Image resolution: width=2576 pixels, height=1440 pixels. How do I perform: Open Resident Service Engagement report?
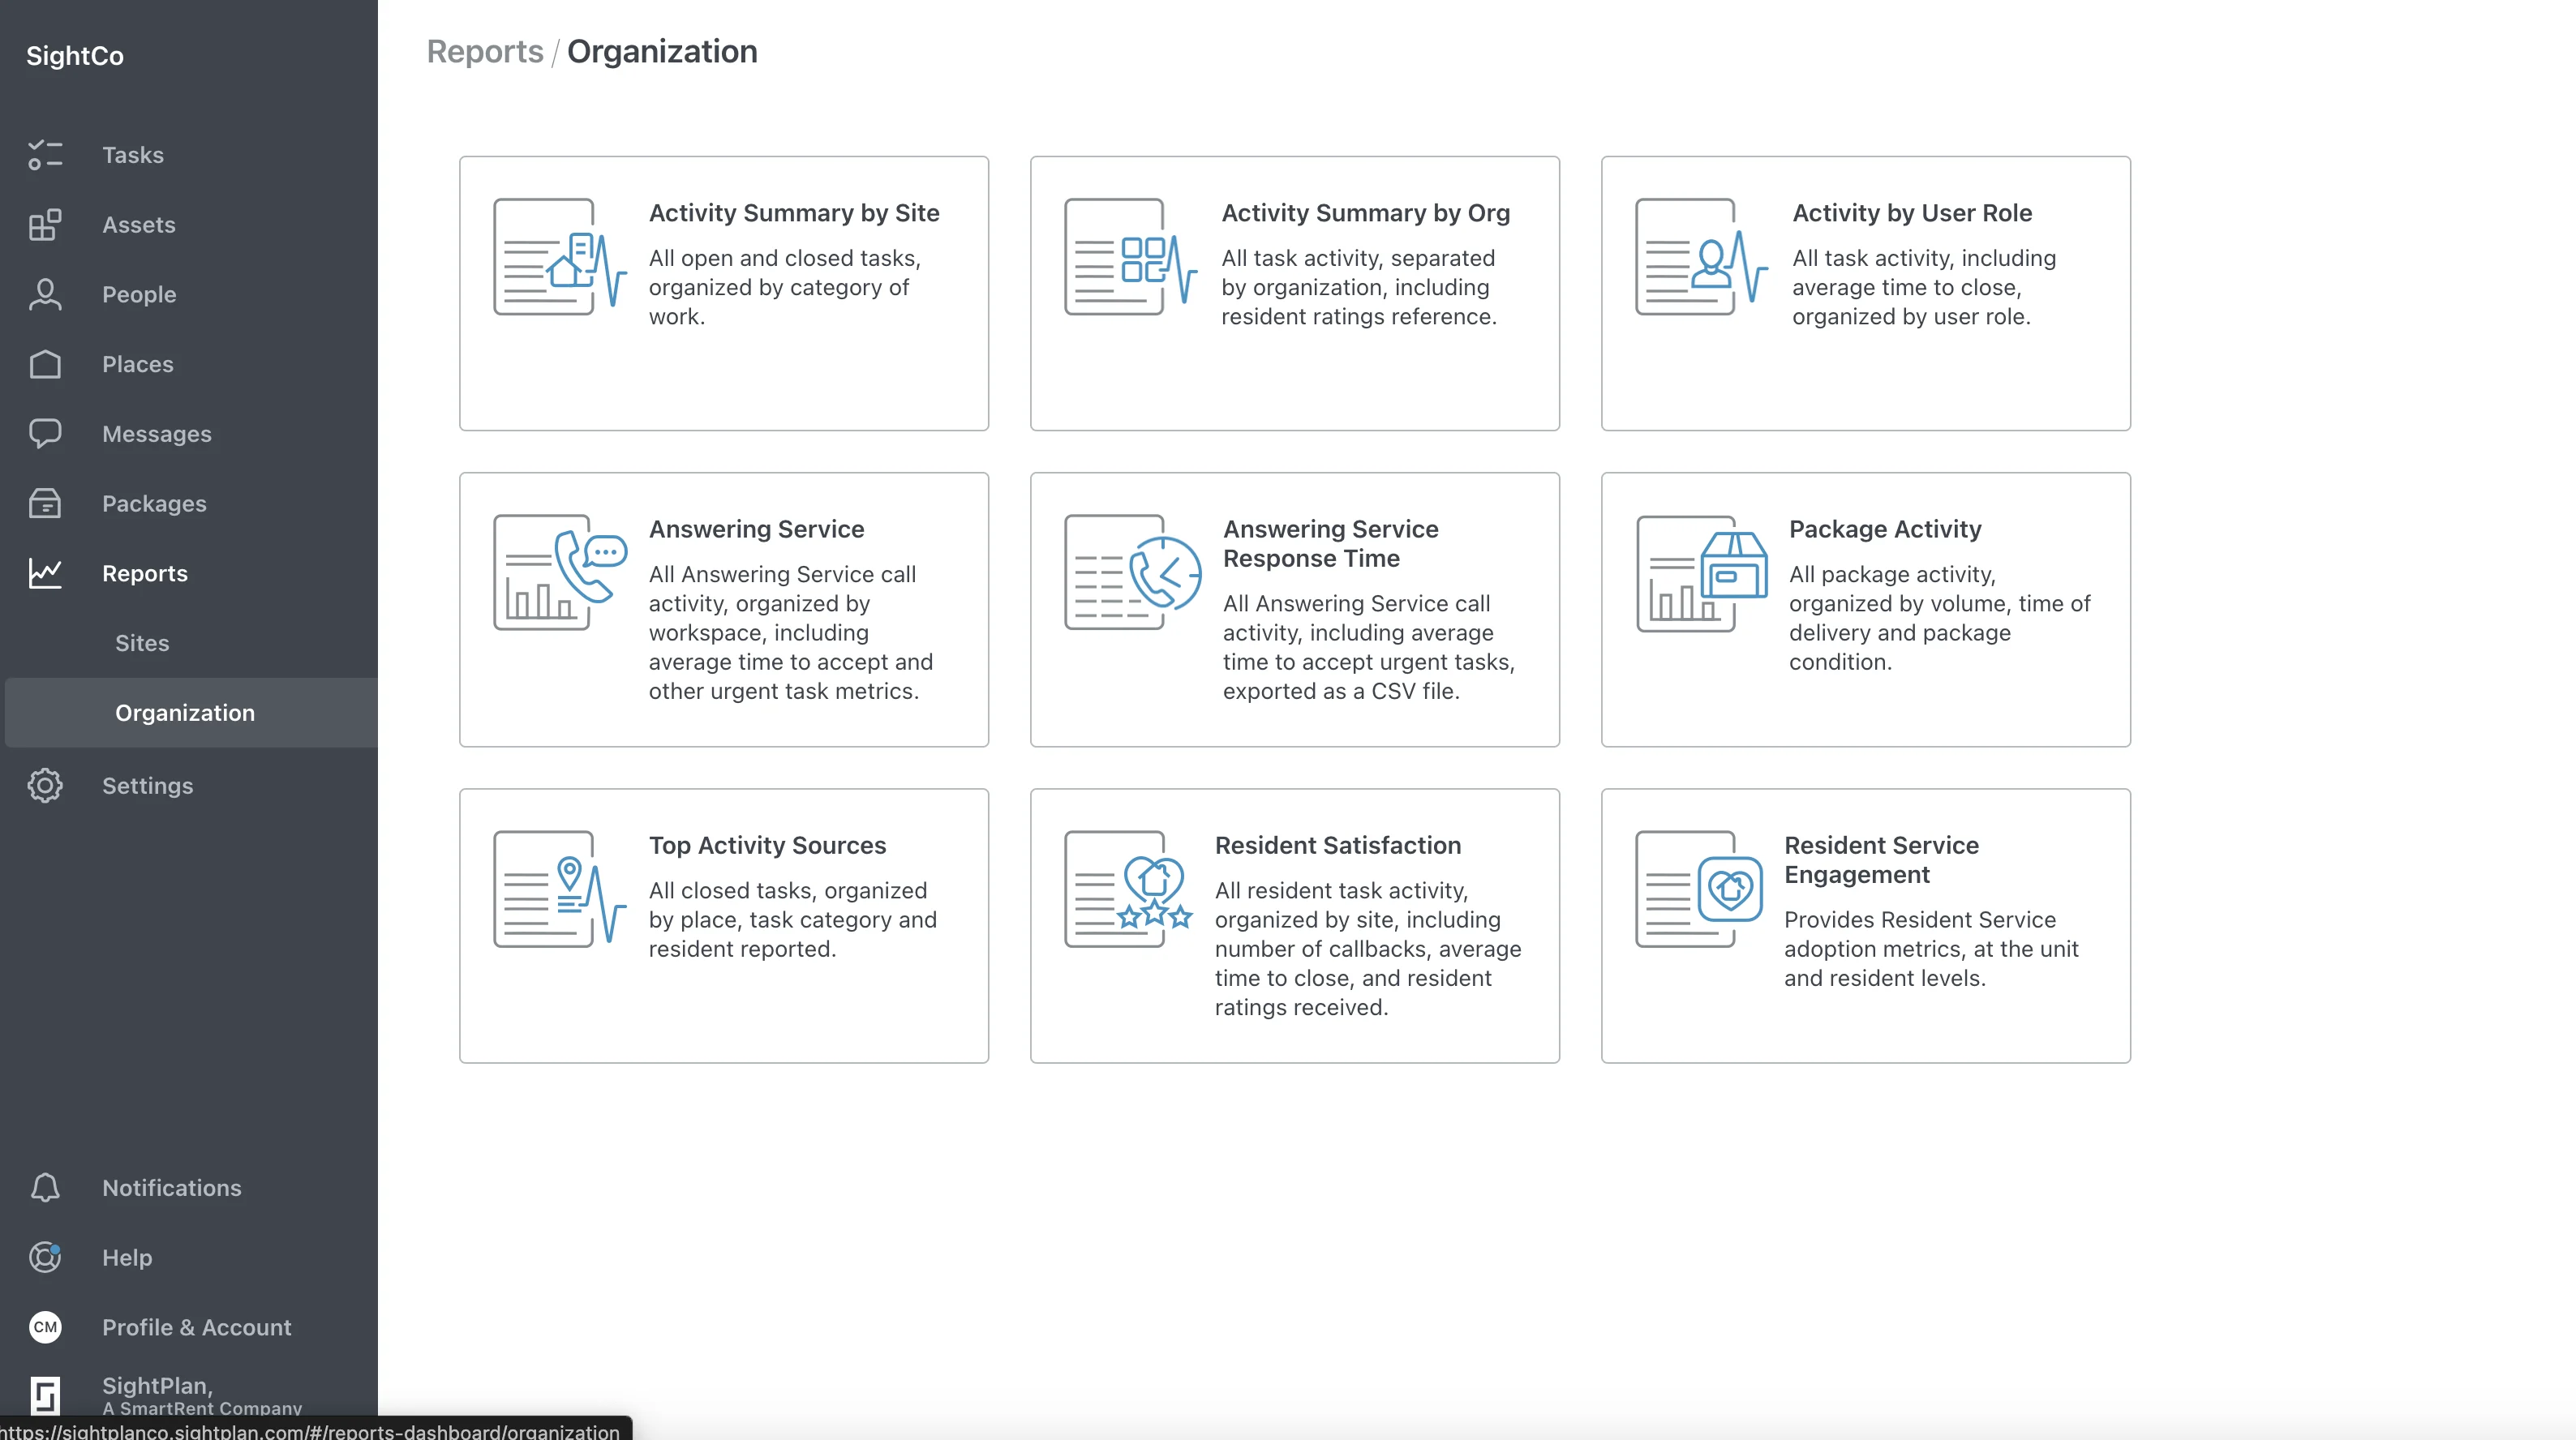(1881, 860)
